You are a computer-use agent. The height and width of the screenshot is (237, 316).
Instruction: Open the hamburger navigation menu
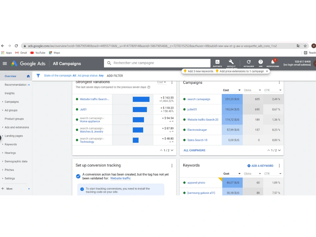coord(5,64)
